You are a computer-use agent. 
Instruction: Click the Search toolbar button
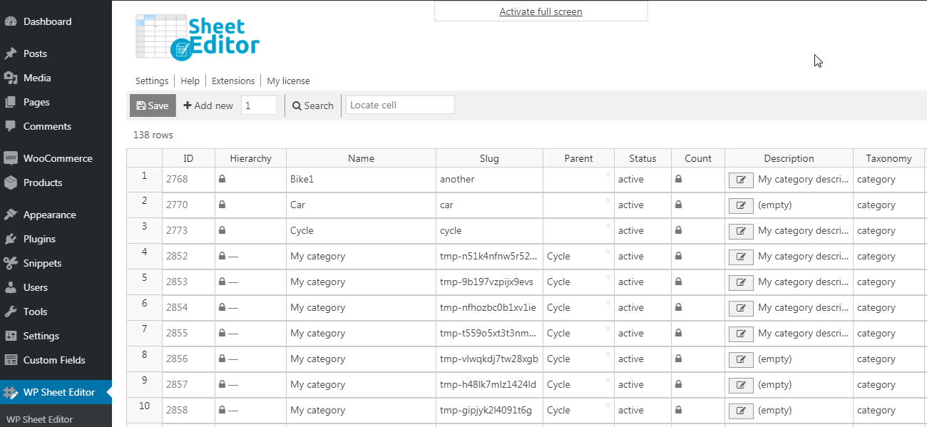(x=313, y=106)
